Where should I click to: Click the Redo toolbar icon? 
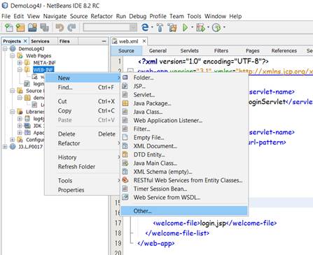[71, 27]
